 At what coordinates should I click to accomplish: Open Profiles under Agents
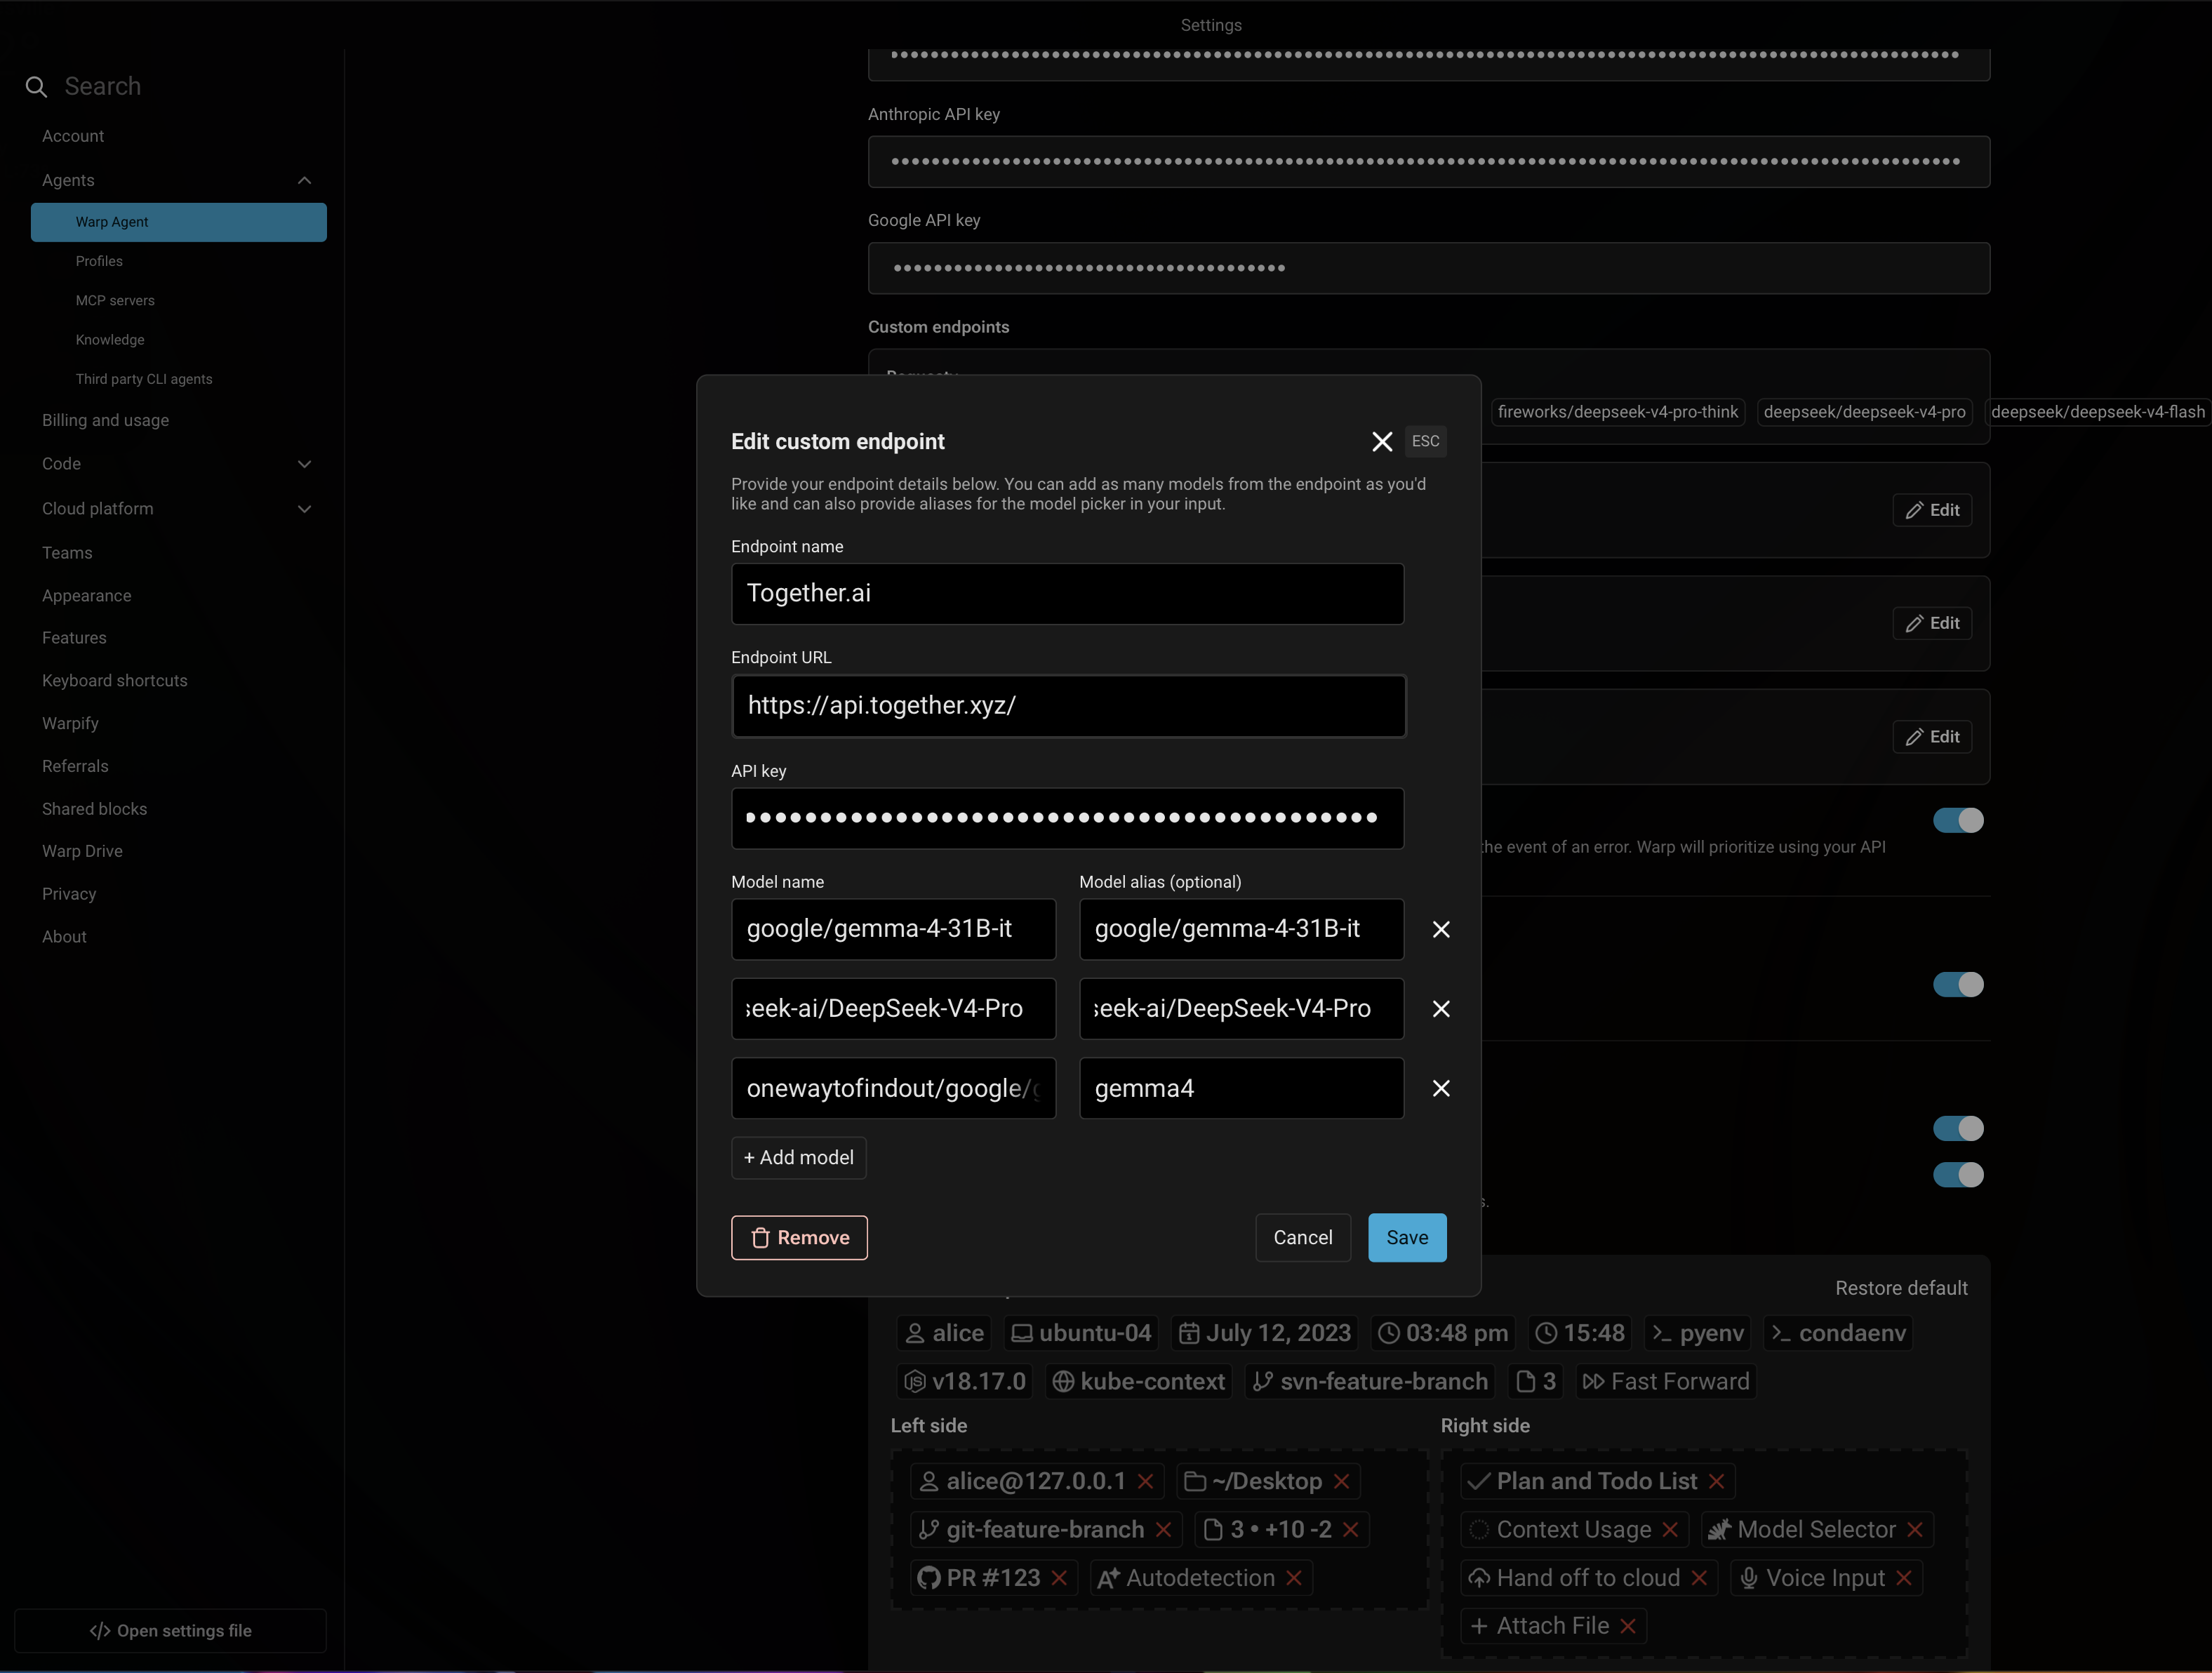click(x=99, y=261)
